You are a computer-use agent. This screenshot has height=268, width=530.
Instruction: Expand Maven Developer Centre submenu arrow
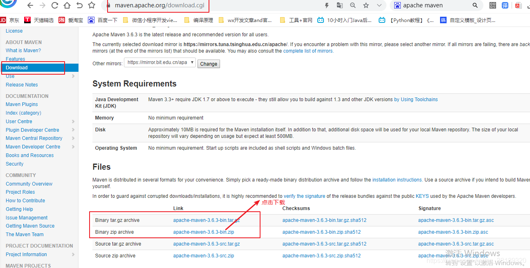(x=73, y=147)
